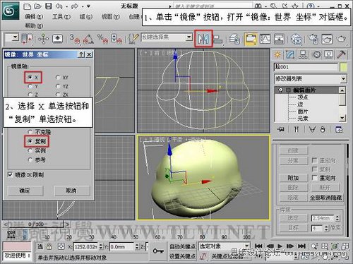The image size is (353, 264).
Task: Toggle Show End Result icon
Action: point(297,129)
